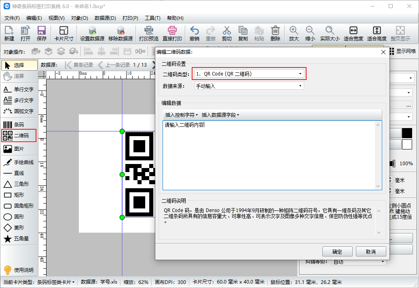Pick the 圆形 circle tool
419x288 pixels.
pos(19,217)
